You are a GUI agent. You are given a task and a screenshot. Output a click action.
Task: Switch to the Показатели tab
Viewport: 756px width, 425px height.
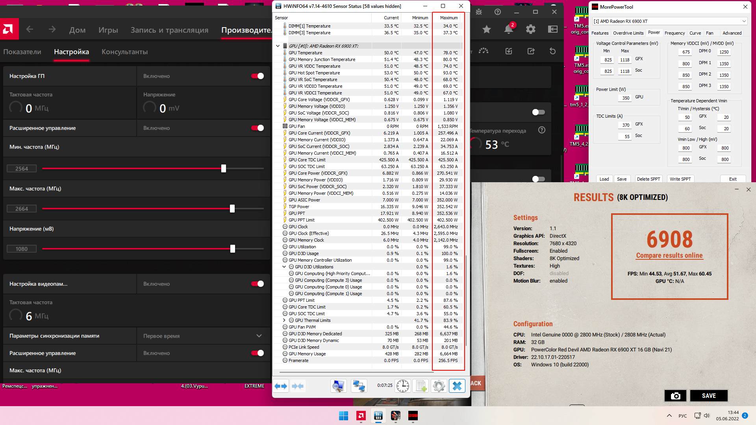(x=22, y=52)
